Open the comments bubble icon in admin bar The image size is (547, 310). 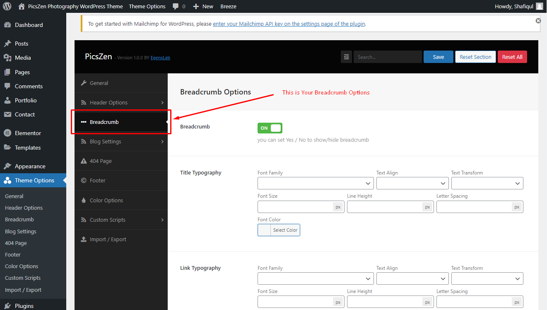pos(176,7)
